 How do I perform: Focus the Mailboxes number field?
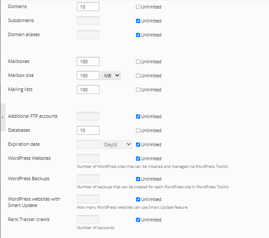(x=88, y=62)
